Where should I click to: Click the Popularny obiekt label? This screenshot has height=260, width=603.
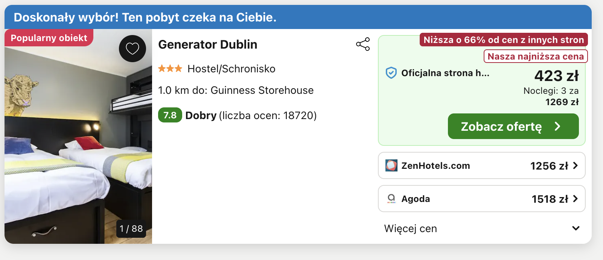[x=49, y=38]
